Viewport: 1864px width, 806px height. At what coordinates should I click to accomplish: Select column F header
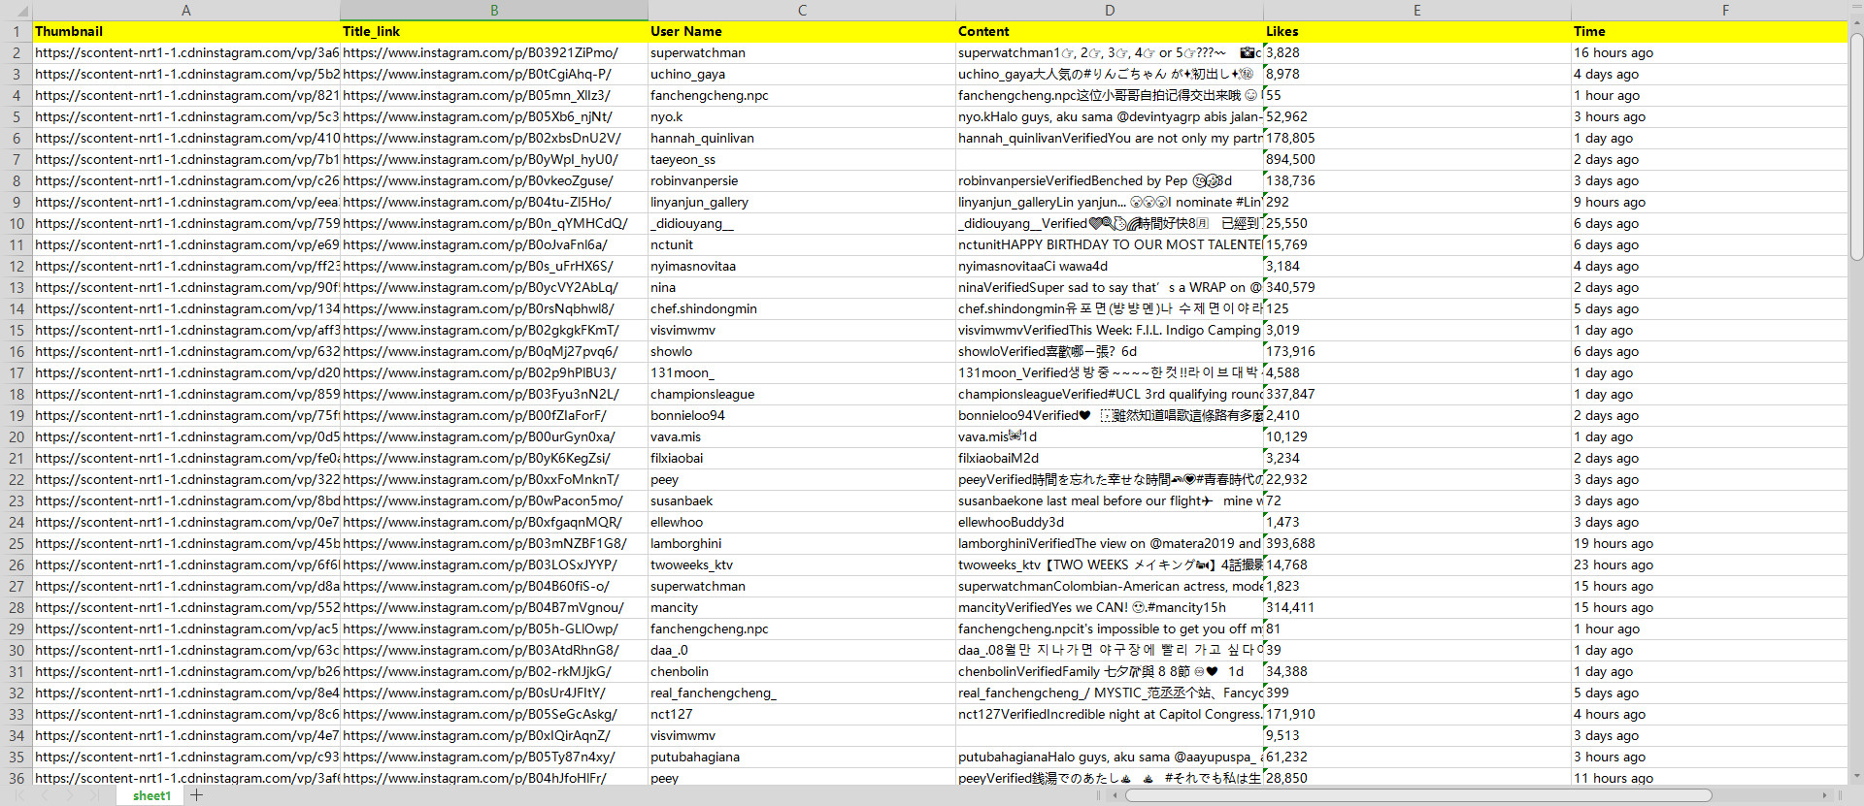click(1710, 11)
